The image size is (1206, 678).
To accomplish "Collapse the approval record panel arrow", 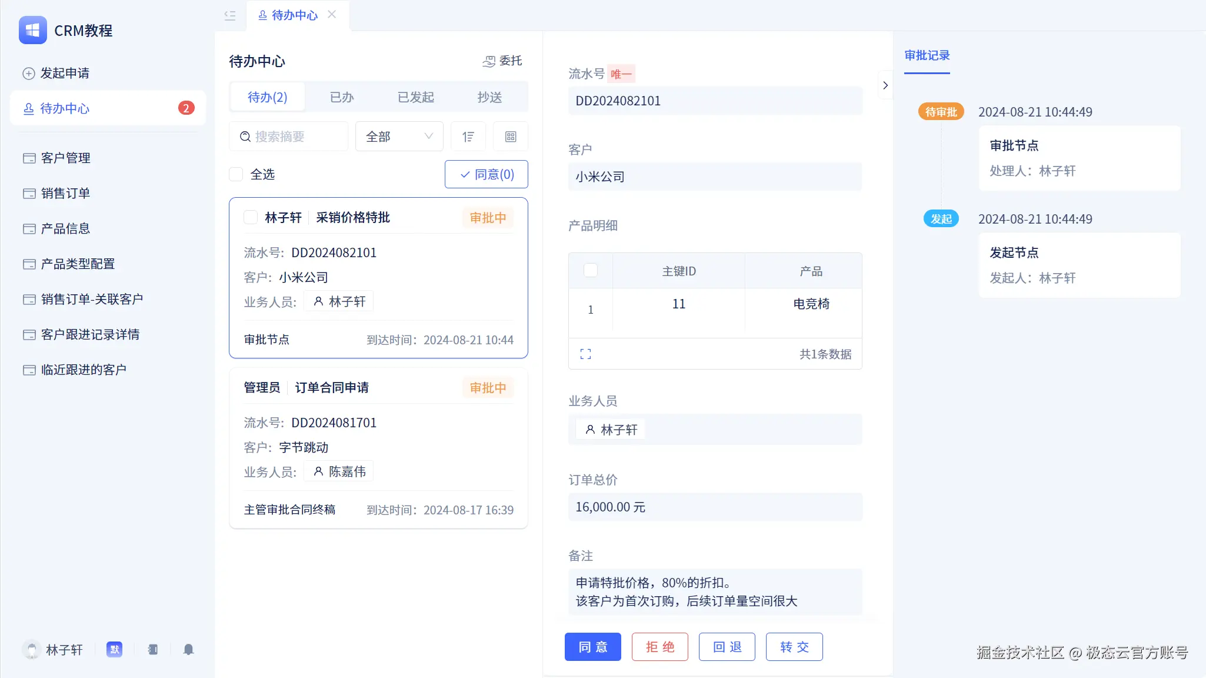I will pos(885,85).
